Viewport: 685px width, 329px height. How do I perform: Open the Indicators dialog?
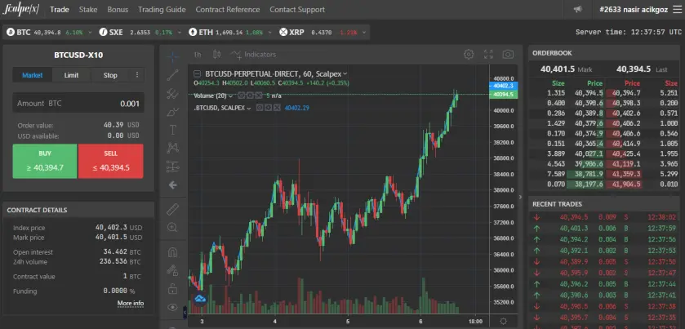click(254, 55)
